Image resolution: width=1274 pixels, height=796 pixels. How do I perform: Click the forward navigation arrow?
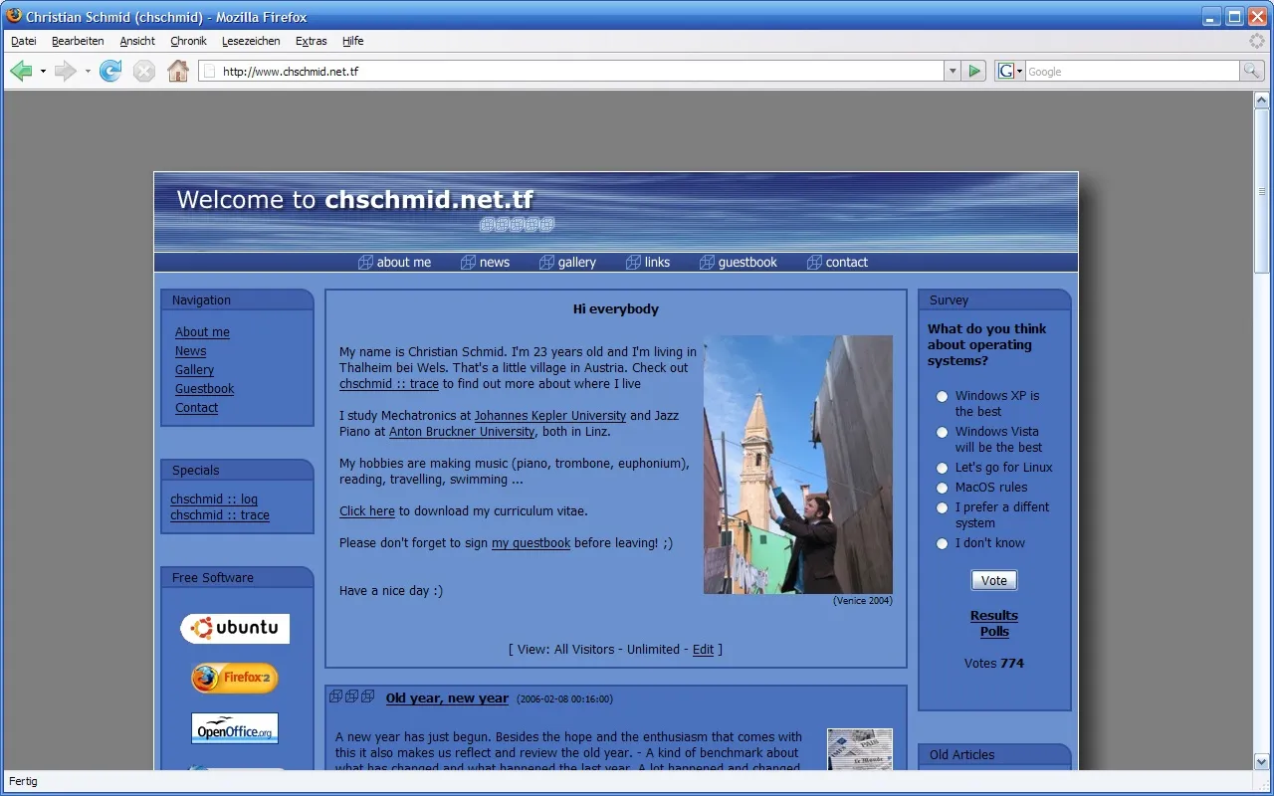[x=65, y=71]
